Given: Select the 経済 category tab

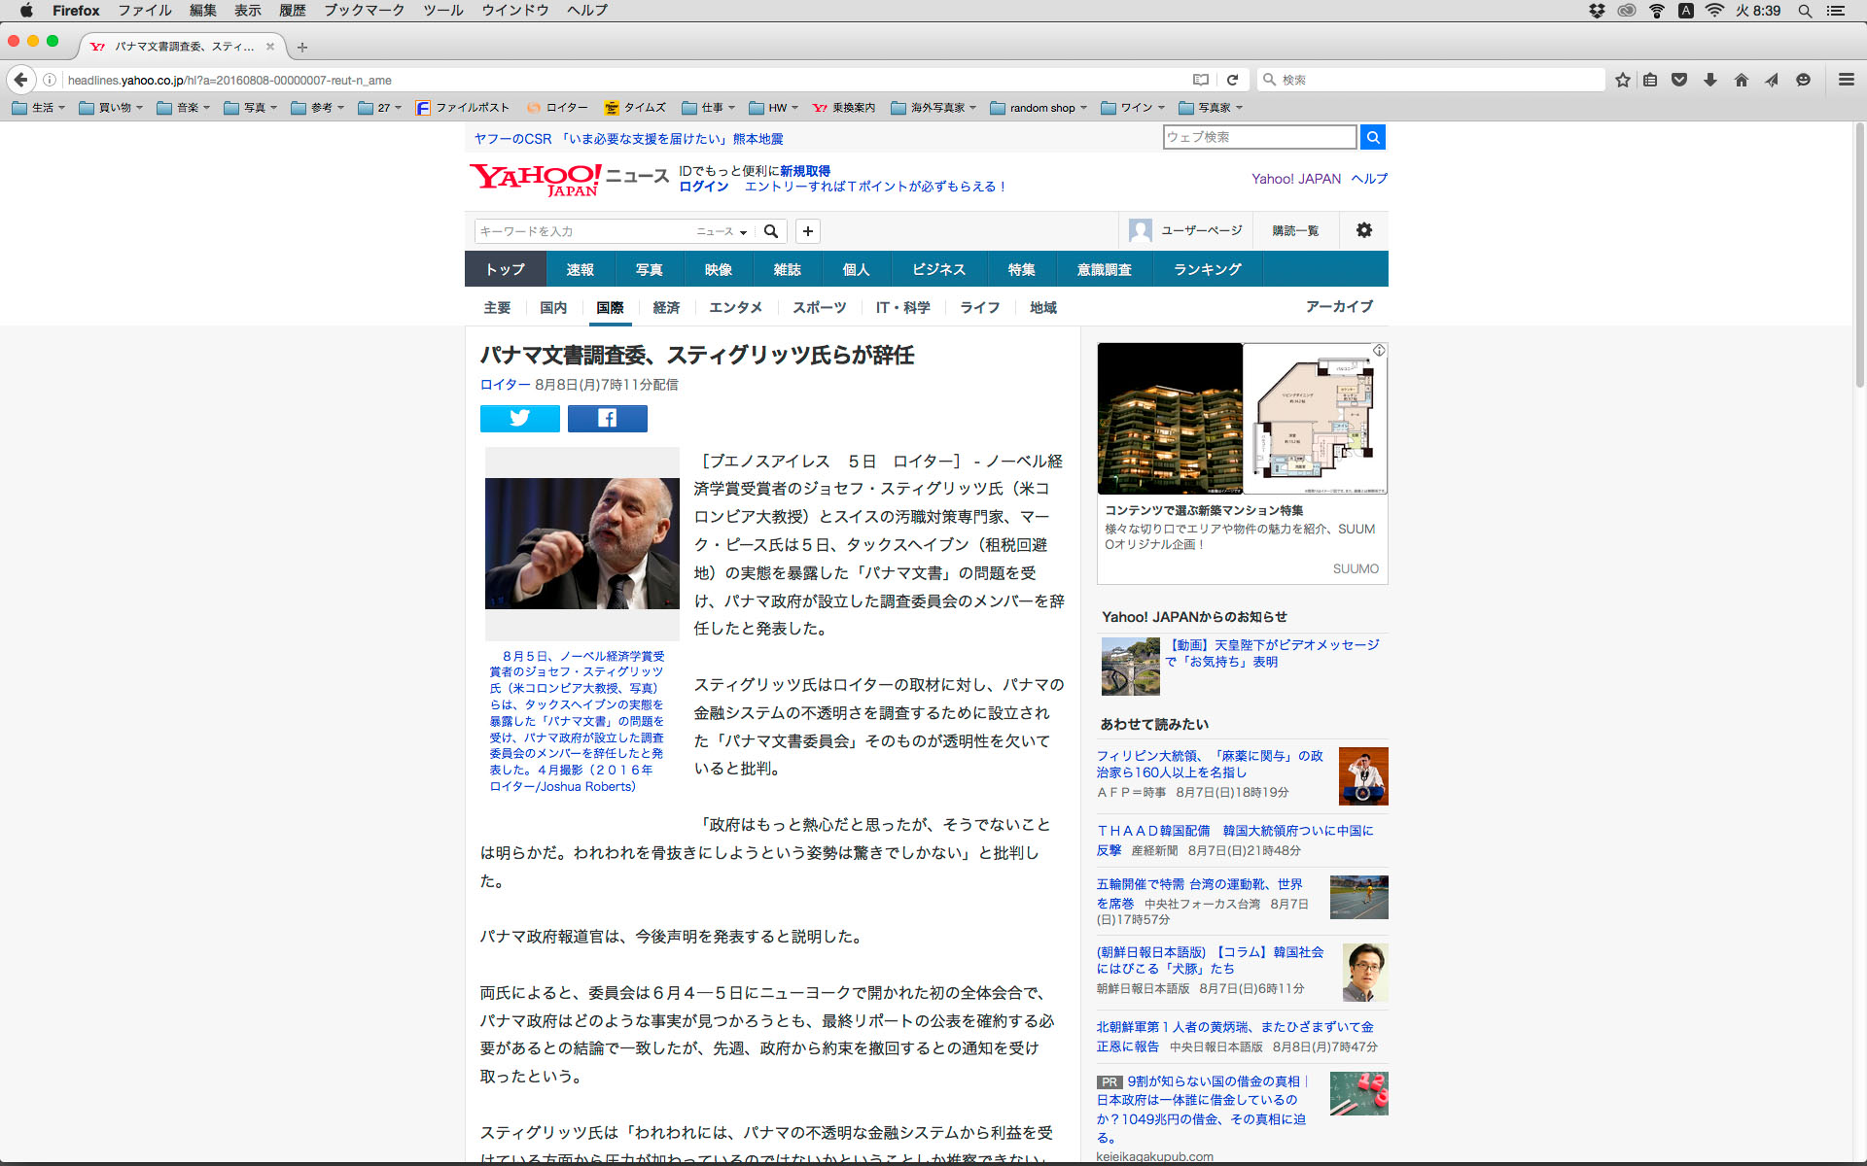Looking at the screenshot, I should (x=666, y=307).
